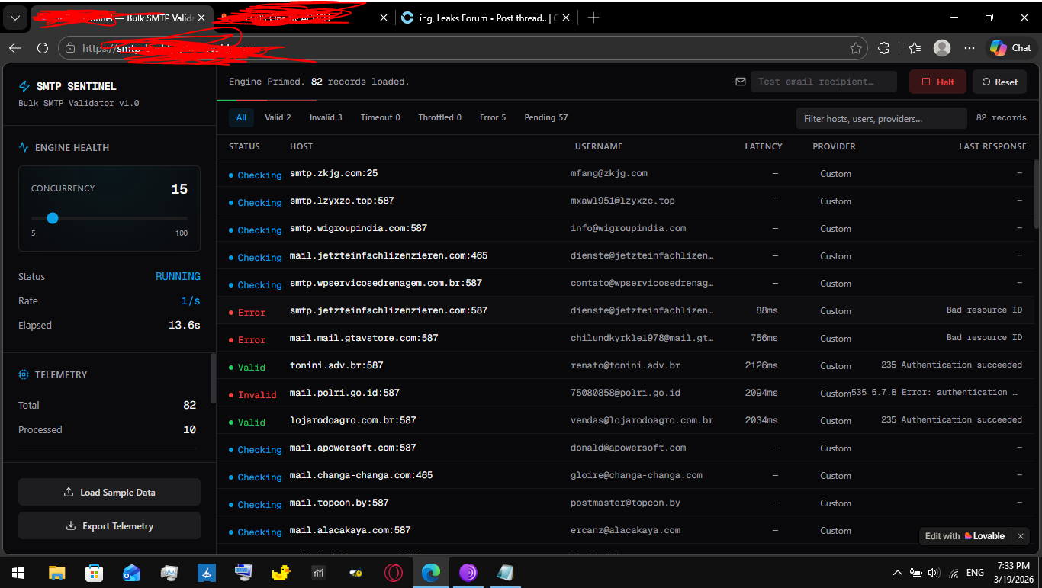Click the volume icon in the system tray
The image size is (1042, 588).
click(934, 573)
